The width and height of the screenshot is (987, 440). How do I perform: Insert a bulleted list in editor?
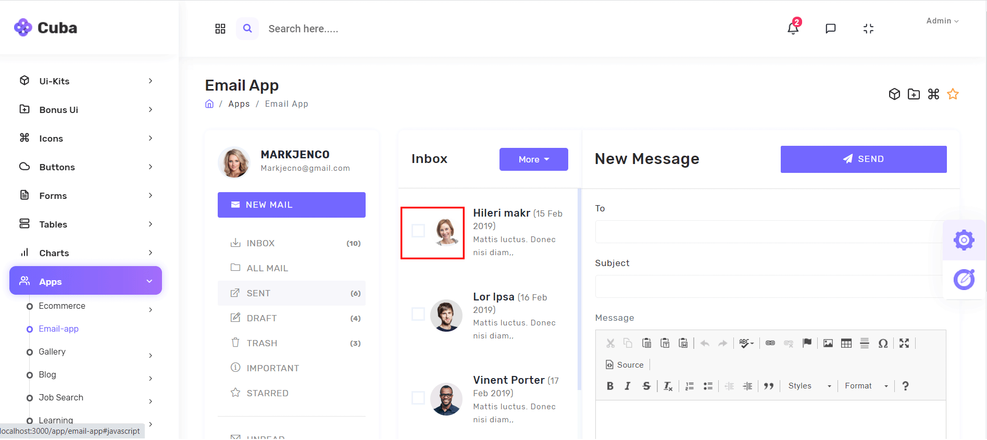(x=708, y=386)
